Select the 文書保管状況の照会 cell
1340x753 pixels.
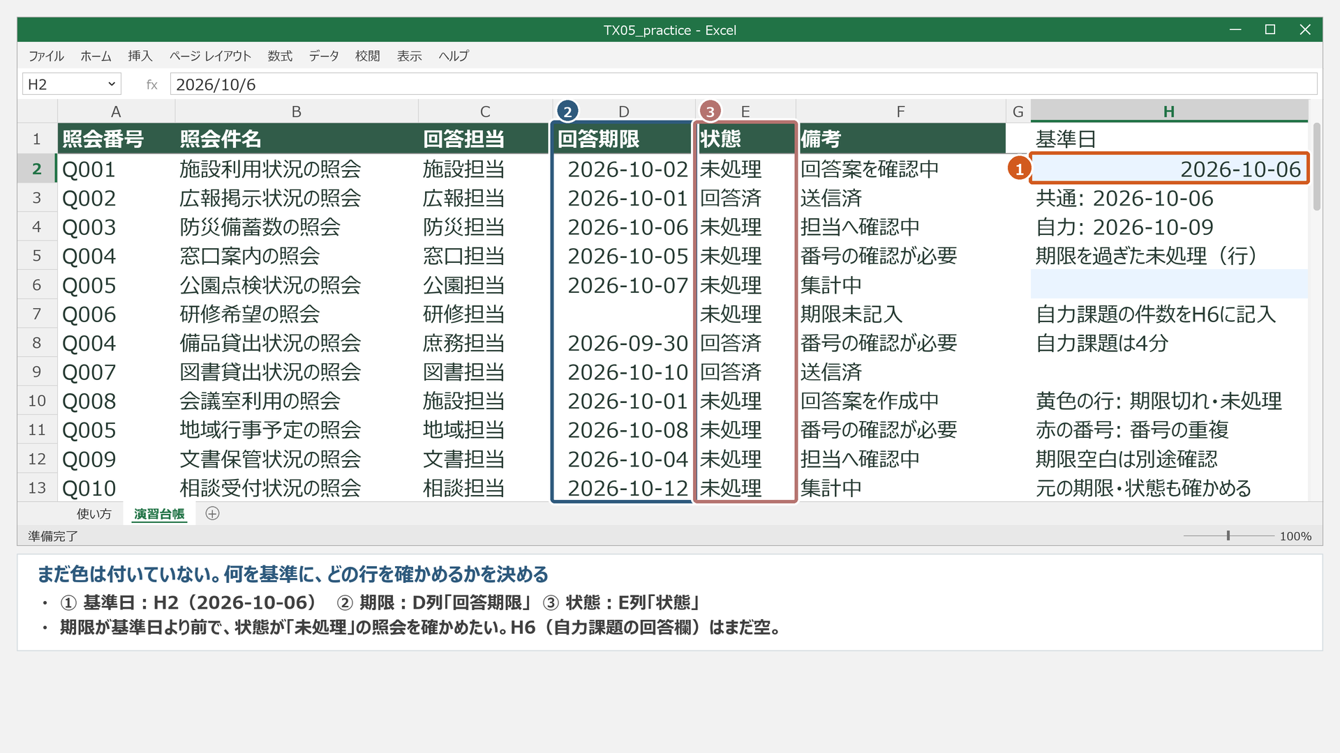(297, 459)
